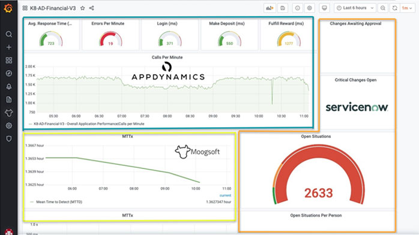Viewport: 419px width, 235px height.
Task: Save dashboard with the disk icon
Action: pos(283,8)
